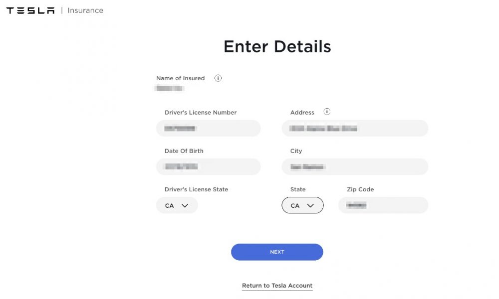This screenshot has width=499, height=299.
Task: Open info icon beside Name of Insured
Action: [218, 78]
